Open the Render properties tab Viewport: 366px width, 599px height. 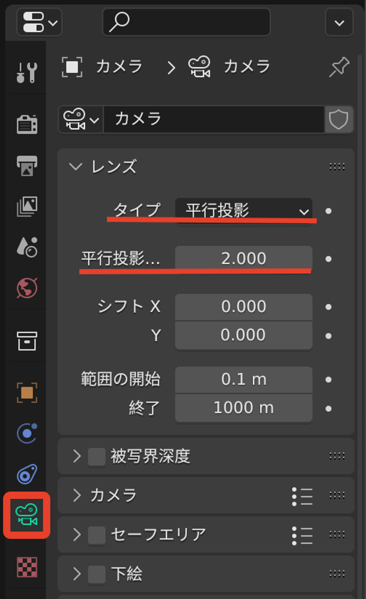[27, 125]
